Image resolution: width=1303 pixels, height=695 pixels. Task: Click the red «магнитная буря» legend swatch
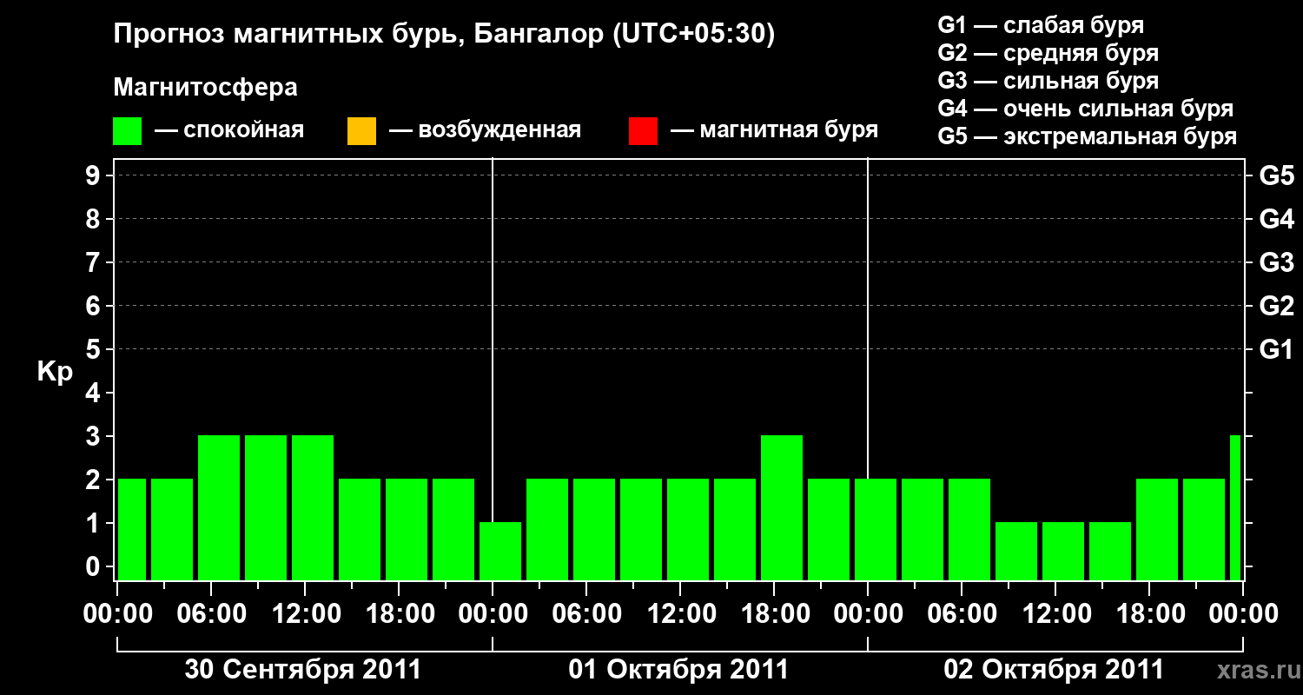(x=643, y=131)
